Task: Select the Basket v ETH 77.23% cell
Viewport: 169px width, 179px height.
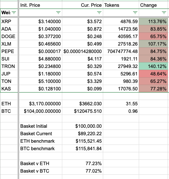Action: [x=83, y=163]
